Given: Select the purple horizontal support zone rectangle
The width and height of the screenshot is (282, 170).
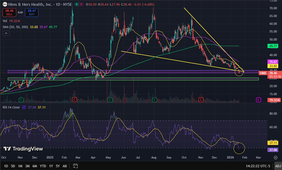Looking at the screenshot, I should [133, 72].
